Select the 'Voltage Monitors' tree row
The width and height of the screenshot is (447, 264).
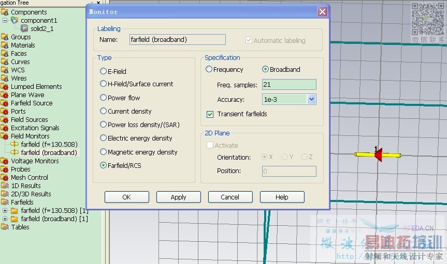point(35,161)
